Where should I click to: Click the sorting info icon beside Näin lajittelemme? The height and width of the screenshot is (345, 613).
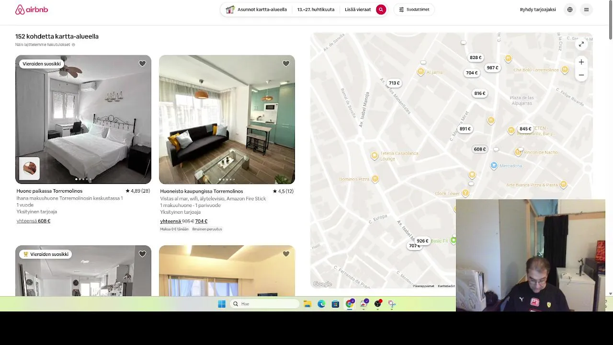pos(73,45)
